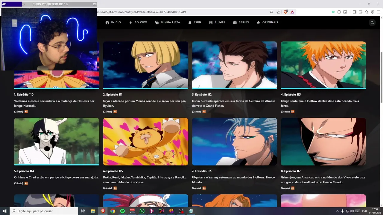Open the browser Extensions puzzle icon
Image resolution: width=383 pixels, height=215 pixels.
coord(339,12)
